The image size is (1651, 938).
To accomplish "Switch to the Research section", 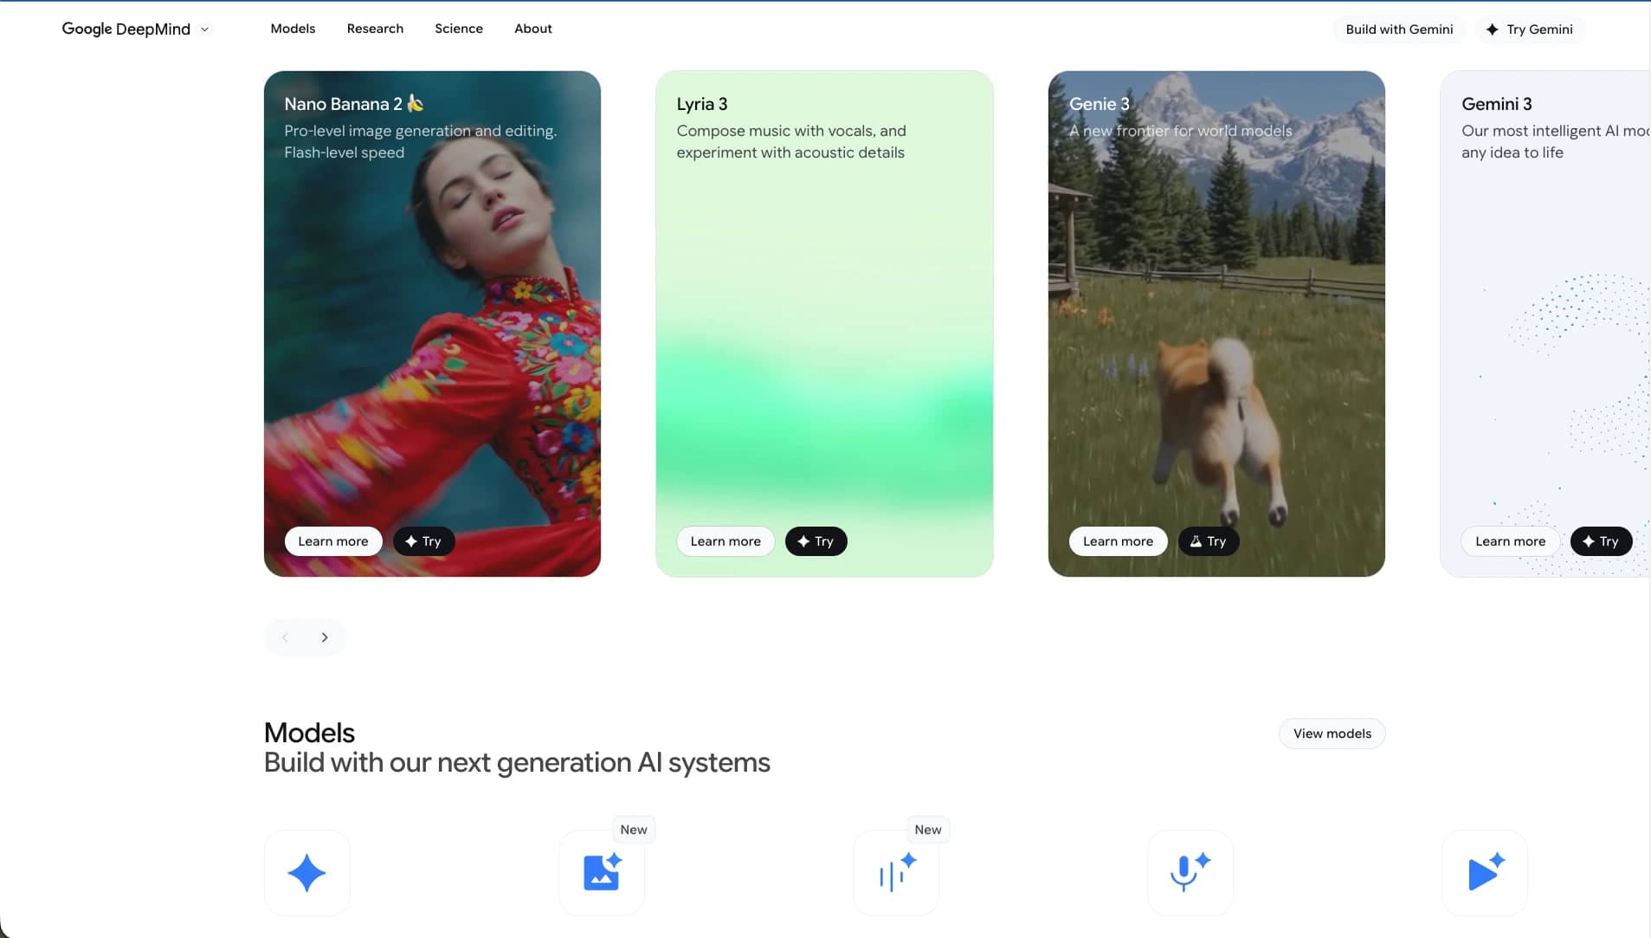I will pyautogui.click(x=374, y=29).
